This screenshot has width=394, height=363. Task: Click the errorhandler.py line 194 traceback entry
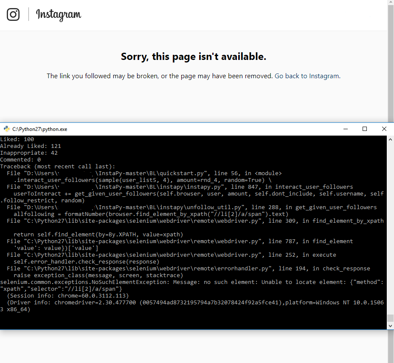[189, 268]
